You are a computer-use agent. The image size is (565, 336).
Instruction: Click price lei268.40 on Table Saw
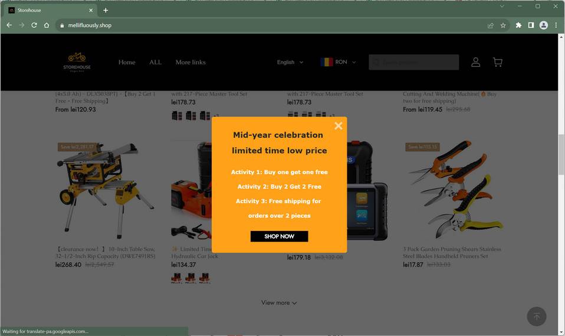68,265
